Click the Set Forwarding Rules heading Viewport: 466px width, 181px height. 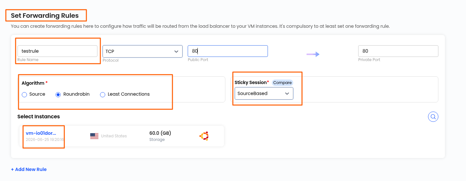click(45, 16)
